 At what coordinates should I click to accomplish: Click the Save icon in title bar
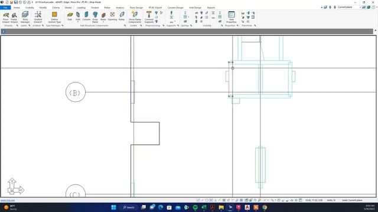(x=16, y=2)
